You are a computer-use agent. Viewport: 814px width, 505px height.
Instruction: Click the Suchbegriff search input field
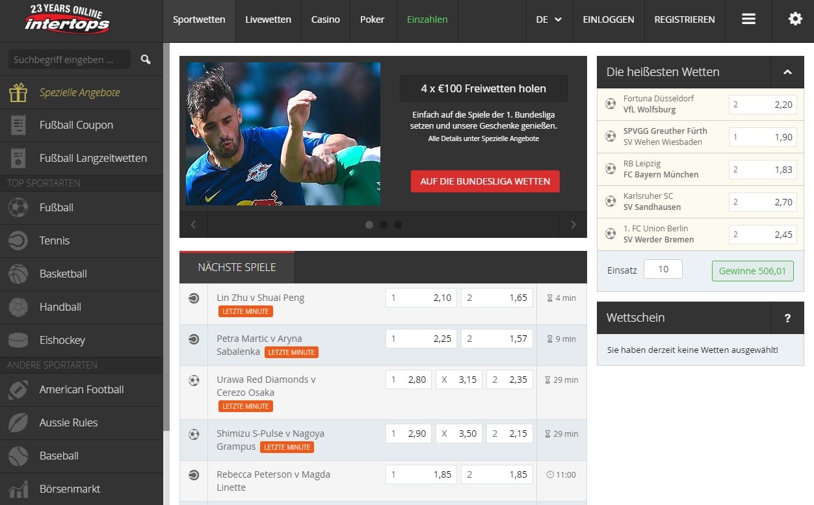click(70, 59)
